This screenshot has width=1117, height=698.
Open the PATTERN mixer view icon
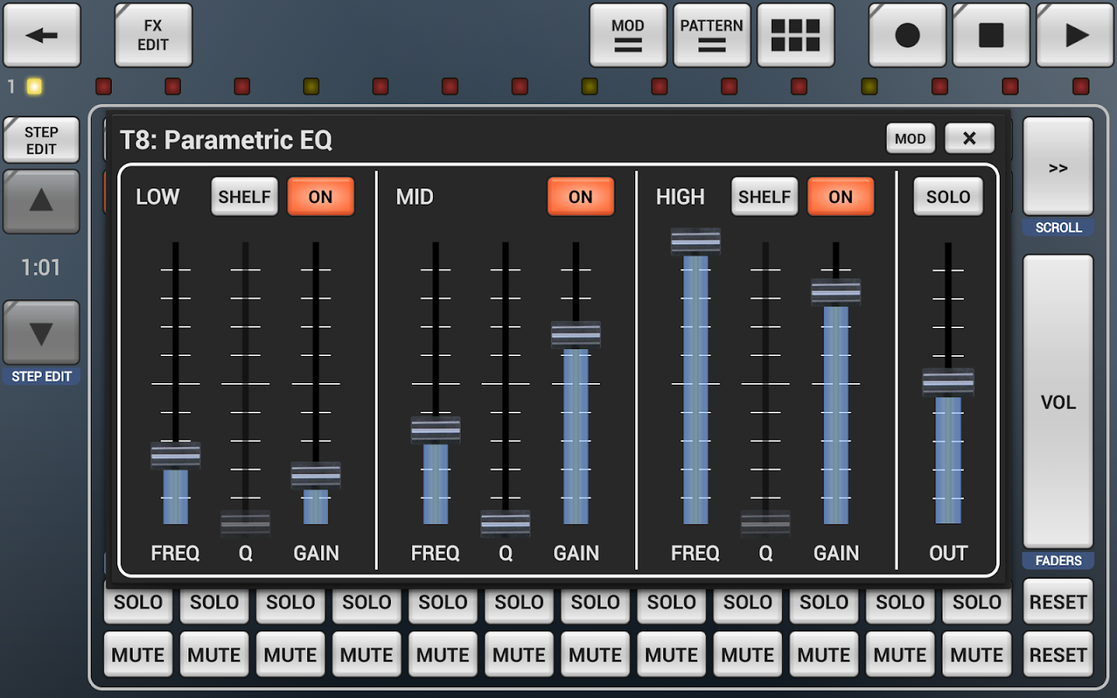click(711, 35)
